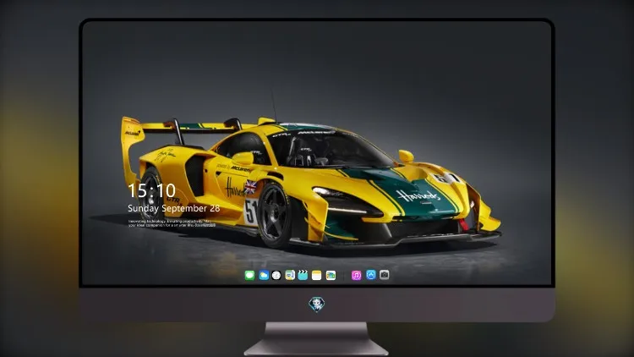Open the blue App Store icon

click(371, 275)
